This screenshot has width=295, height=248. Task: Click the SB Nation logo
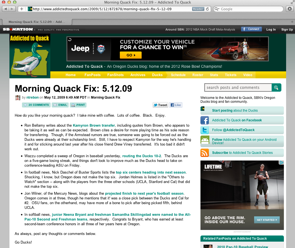pyautogui.click(x=18, y=29)
